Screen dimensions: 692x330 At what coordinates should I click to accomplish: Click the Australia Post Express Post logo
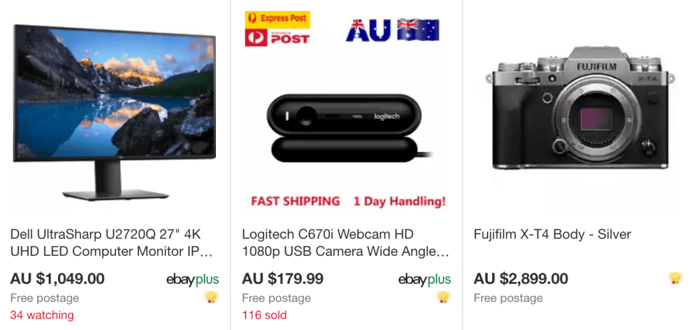(277, 29)
